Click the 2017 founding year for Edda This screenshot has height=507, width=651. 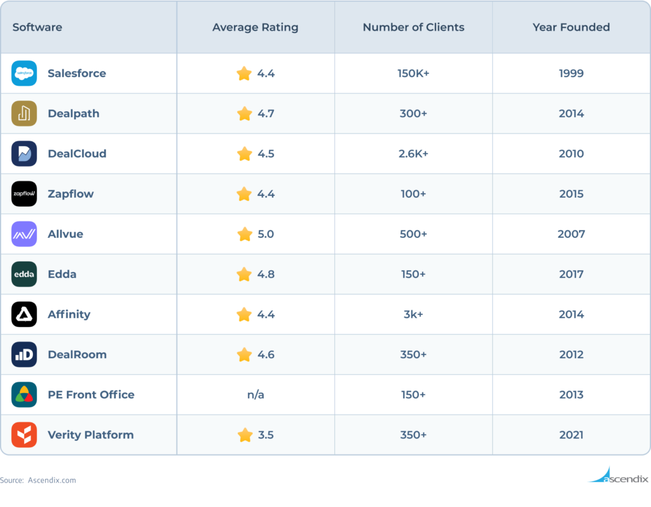coord(572,274)
